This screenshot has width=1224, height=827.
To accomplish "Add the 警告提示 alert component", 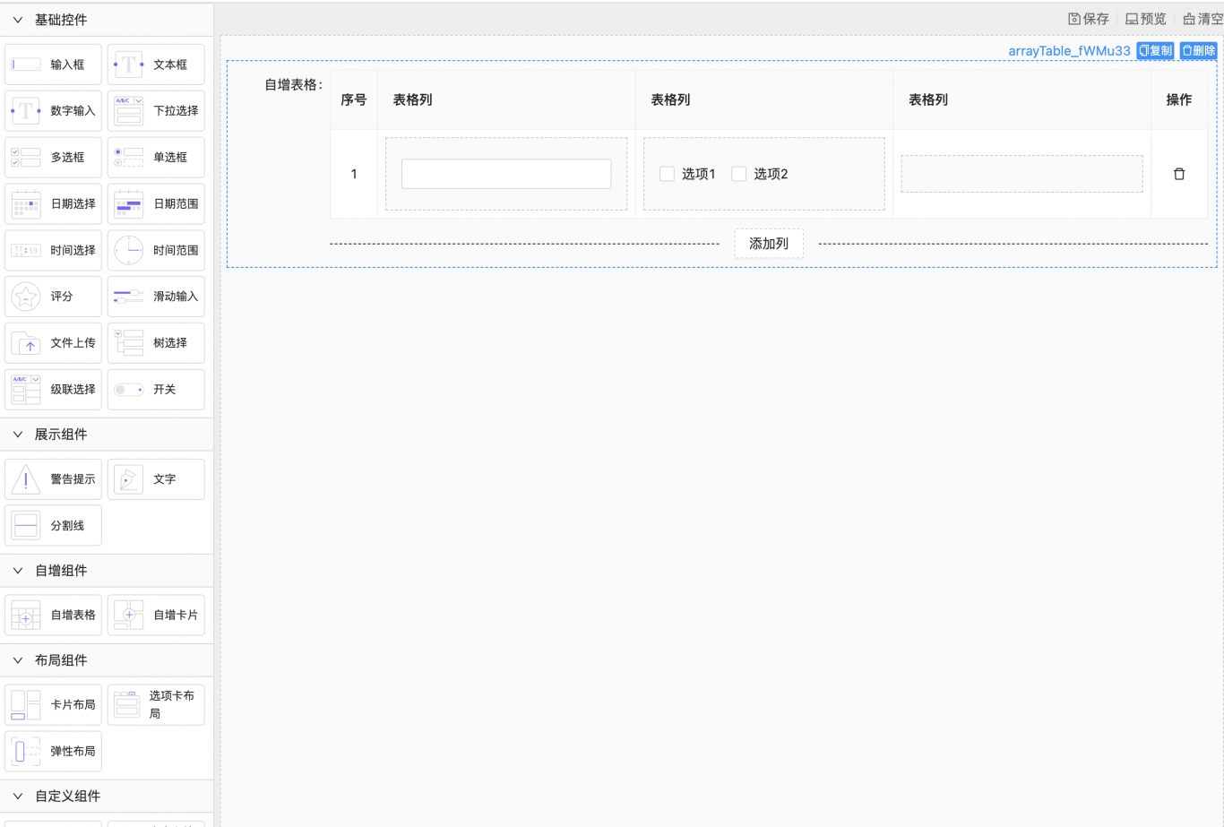I will 53,479.
